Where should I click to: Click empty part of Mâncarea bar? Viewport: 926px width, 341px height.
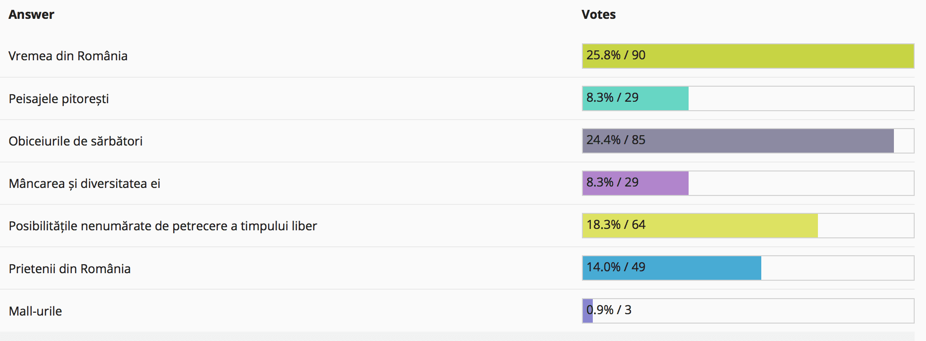point(801,183)
